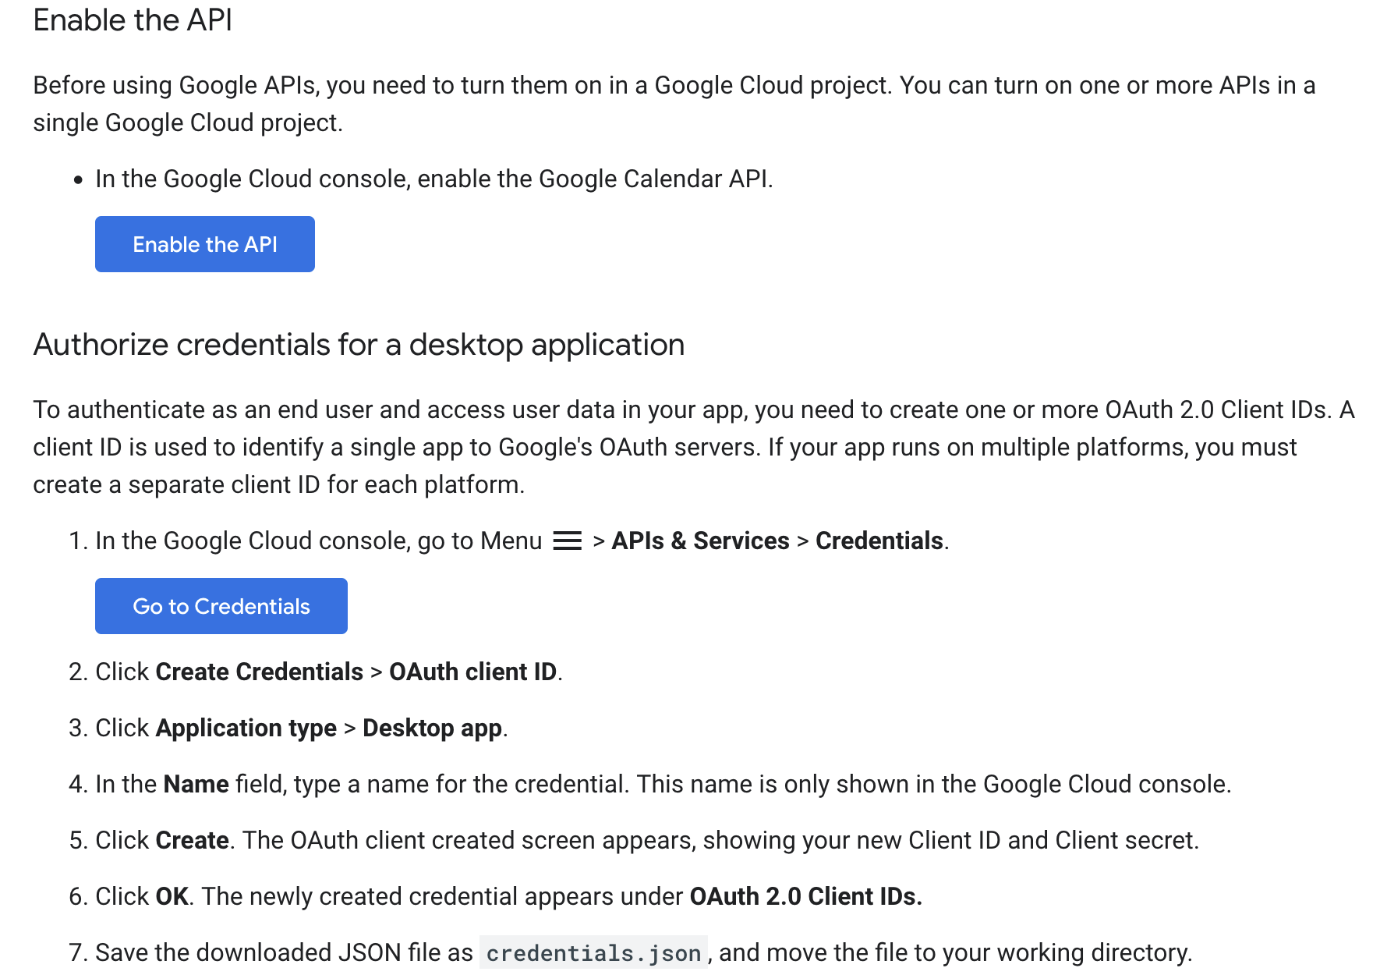This screenshot has width=1380, height=975.
Task: Click the bold 'Desktop app' text
Action: tap(433, 728)
